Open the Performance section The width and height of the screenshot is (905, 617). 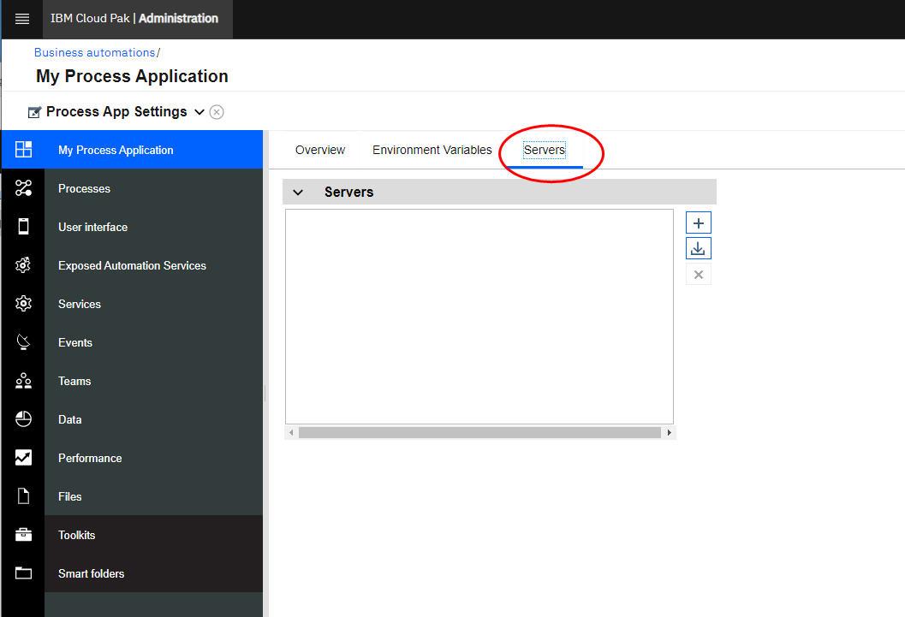click(89, 458)
